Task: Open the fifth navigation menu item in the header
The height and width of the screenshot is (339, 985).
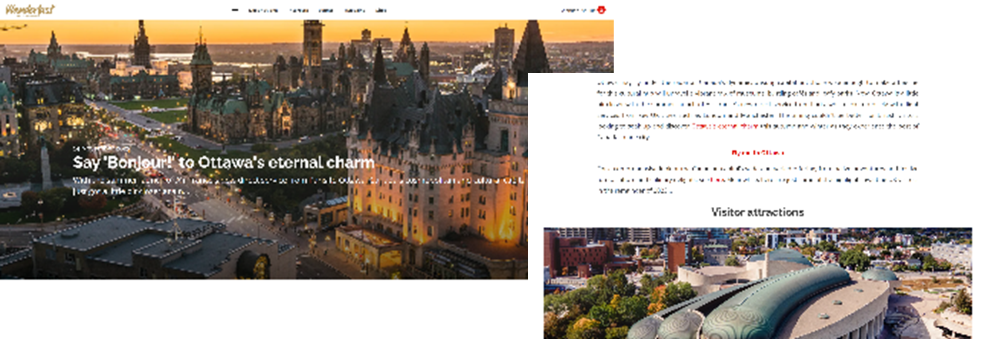Action: pyautogui.click(x=355, y=10)
